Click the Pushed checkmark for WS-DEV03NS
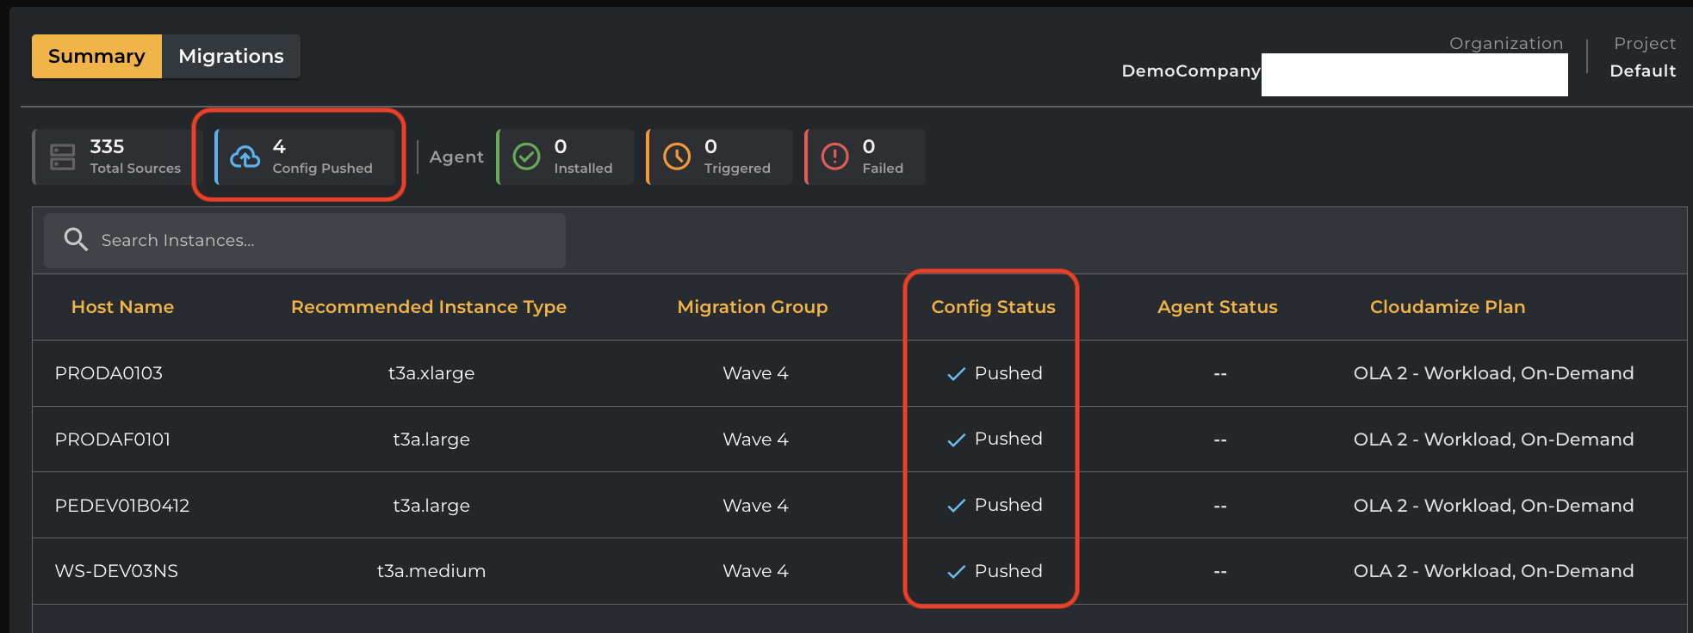This screenshot has height=633, width=1693. tap(956, 572)
